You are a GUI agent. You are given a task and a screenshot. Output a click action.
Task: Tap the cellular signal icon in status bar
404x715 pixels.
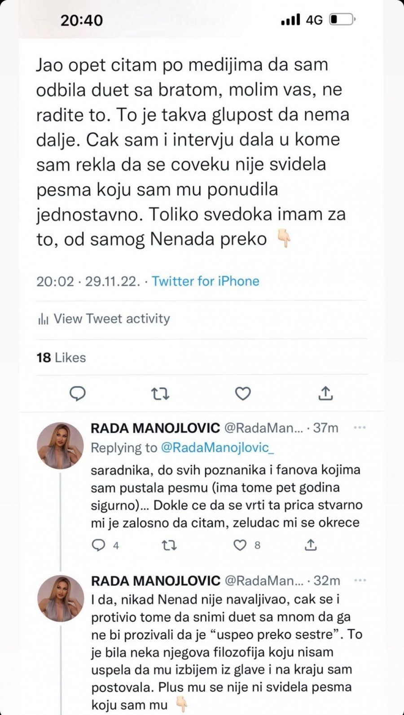coord(291,20)
